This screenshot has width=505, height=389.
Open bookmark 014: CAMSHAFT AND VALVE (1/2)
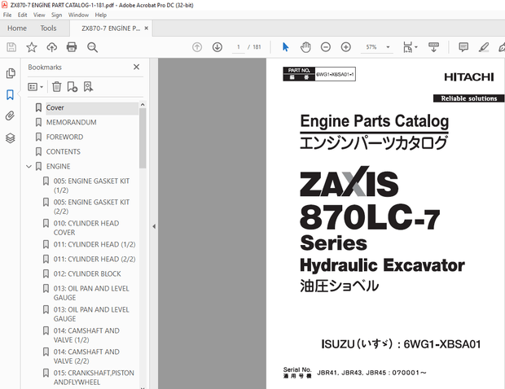pyautogui.click(x=86, y=335)
